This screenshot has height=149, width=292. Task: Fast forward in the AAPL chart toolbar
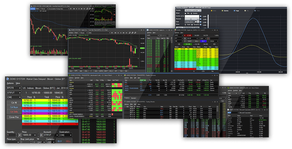[x=124, y=33]
